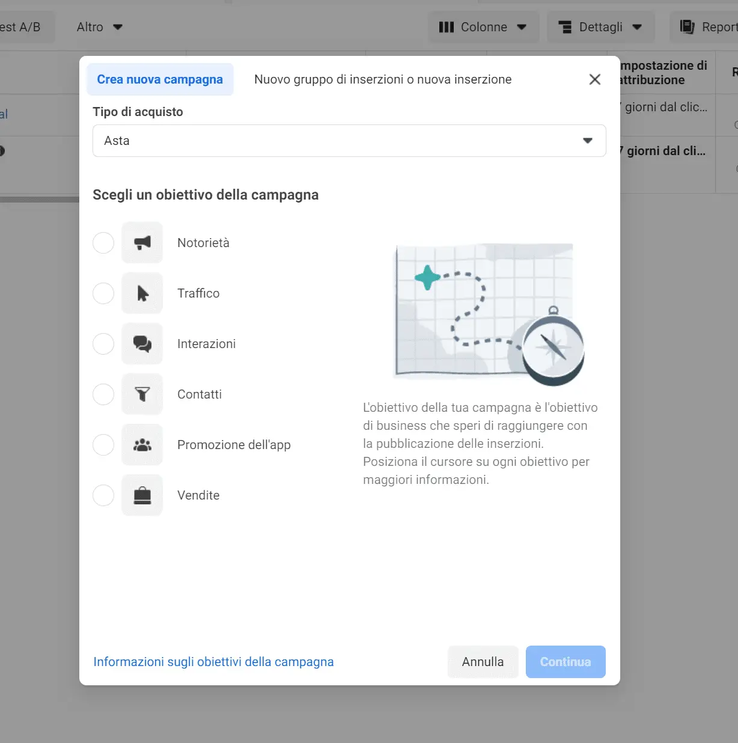This screenshot has width=738, height=743.
Task: Choose the Vendite objective radio button
Action: (x=103, y=495)
